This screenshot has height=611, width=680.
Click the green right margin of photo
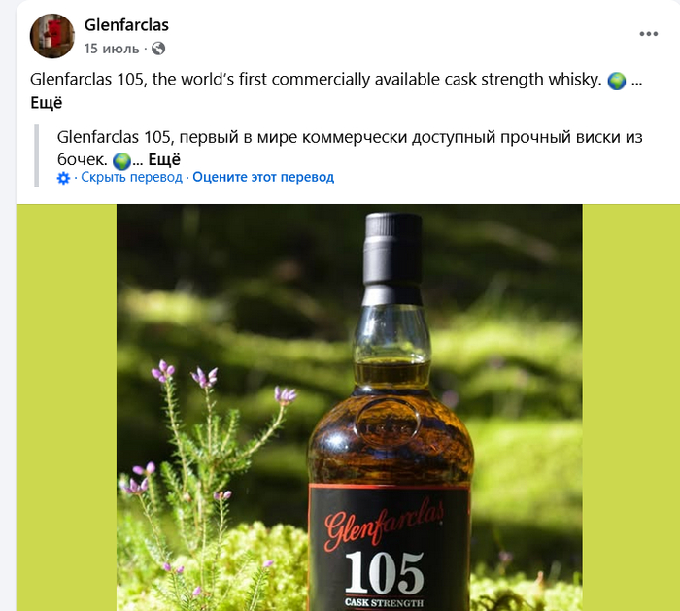tap(631, 408)
